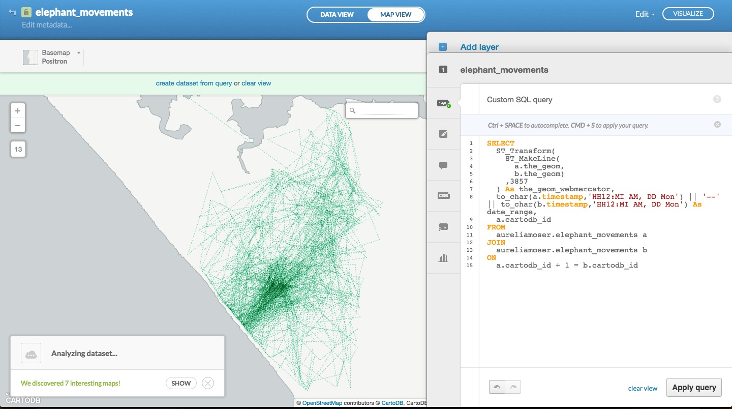The image size is (732, 409).
Task: Click the back arrow beside dataset title
Action: tap(12, 12)
